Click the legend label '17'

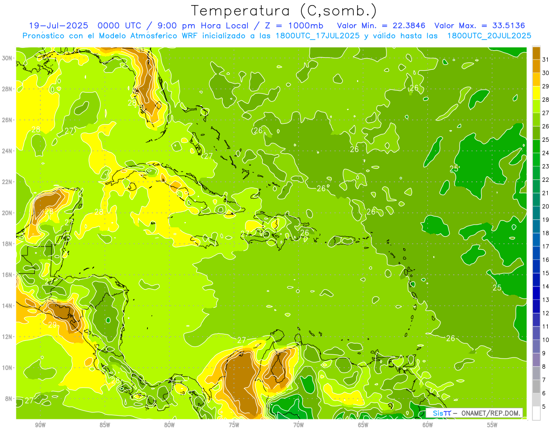coord(546,246)
